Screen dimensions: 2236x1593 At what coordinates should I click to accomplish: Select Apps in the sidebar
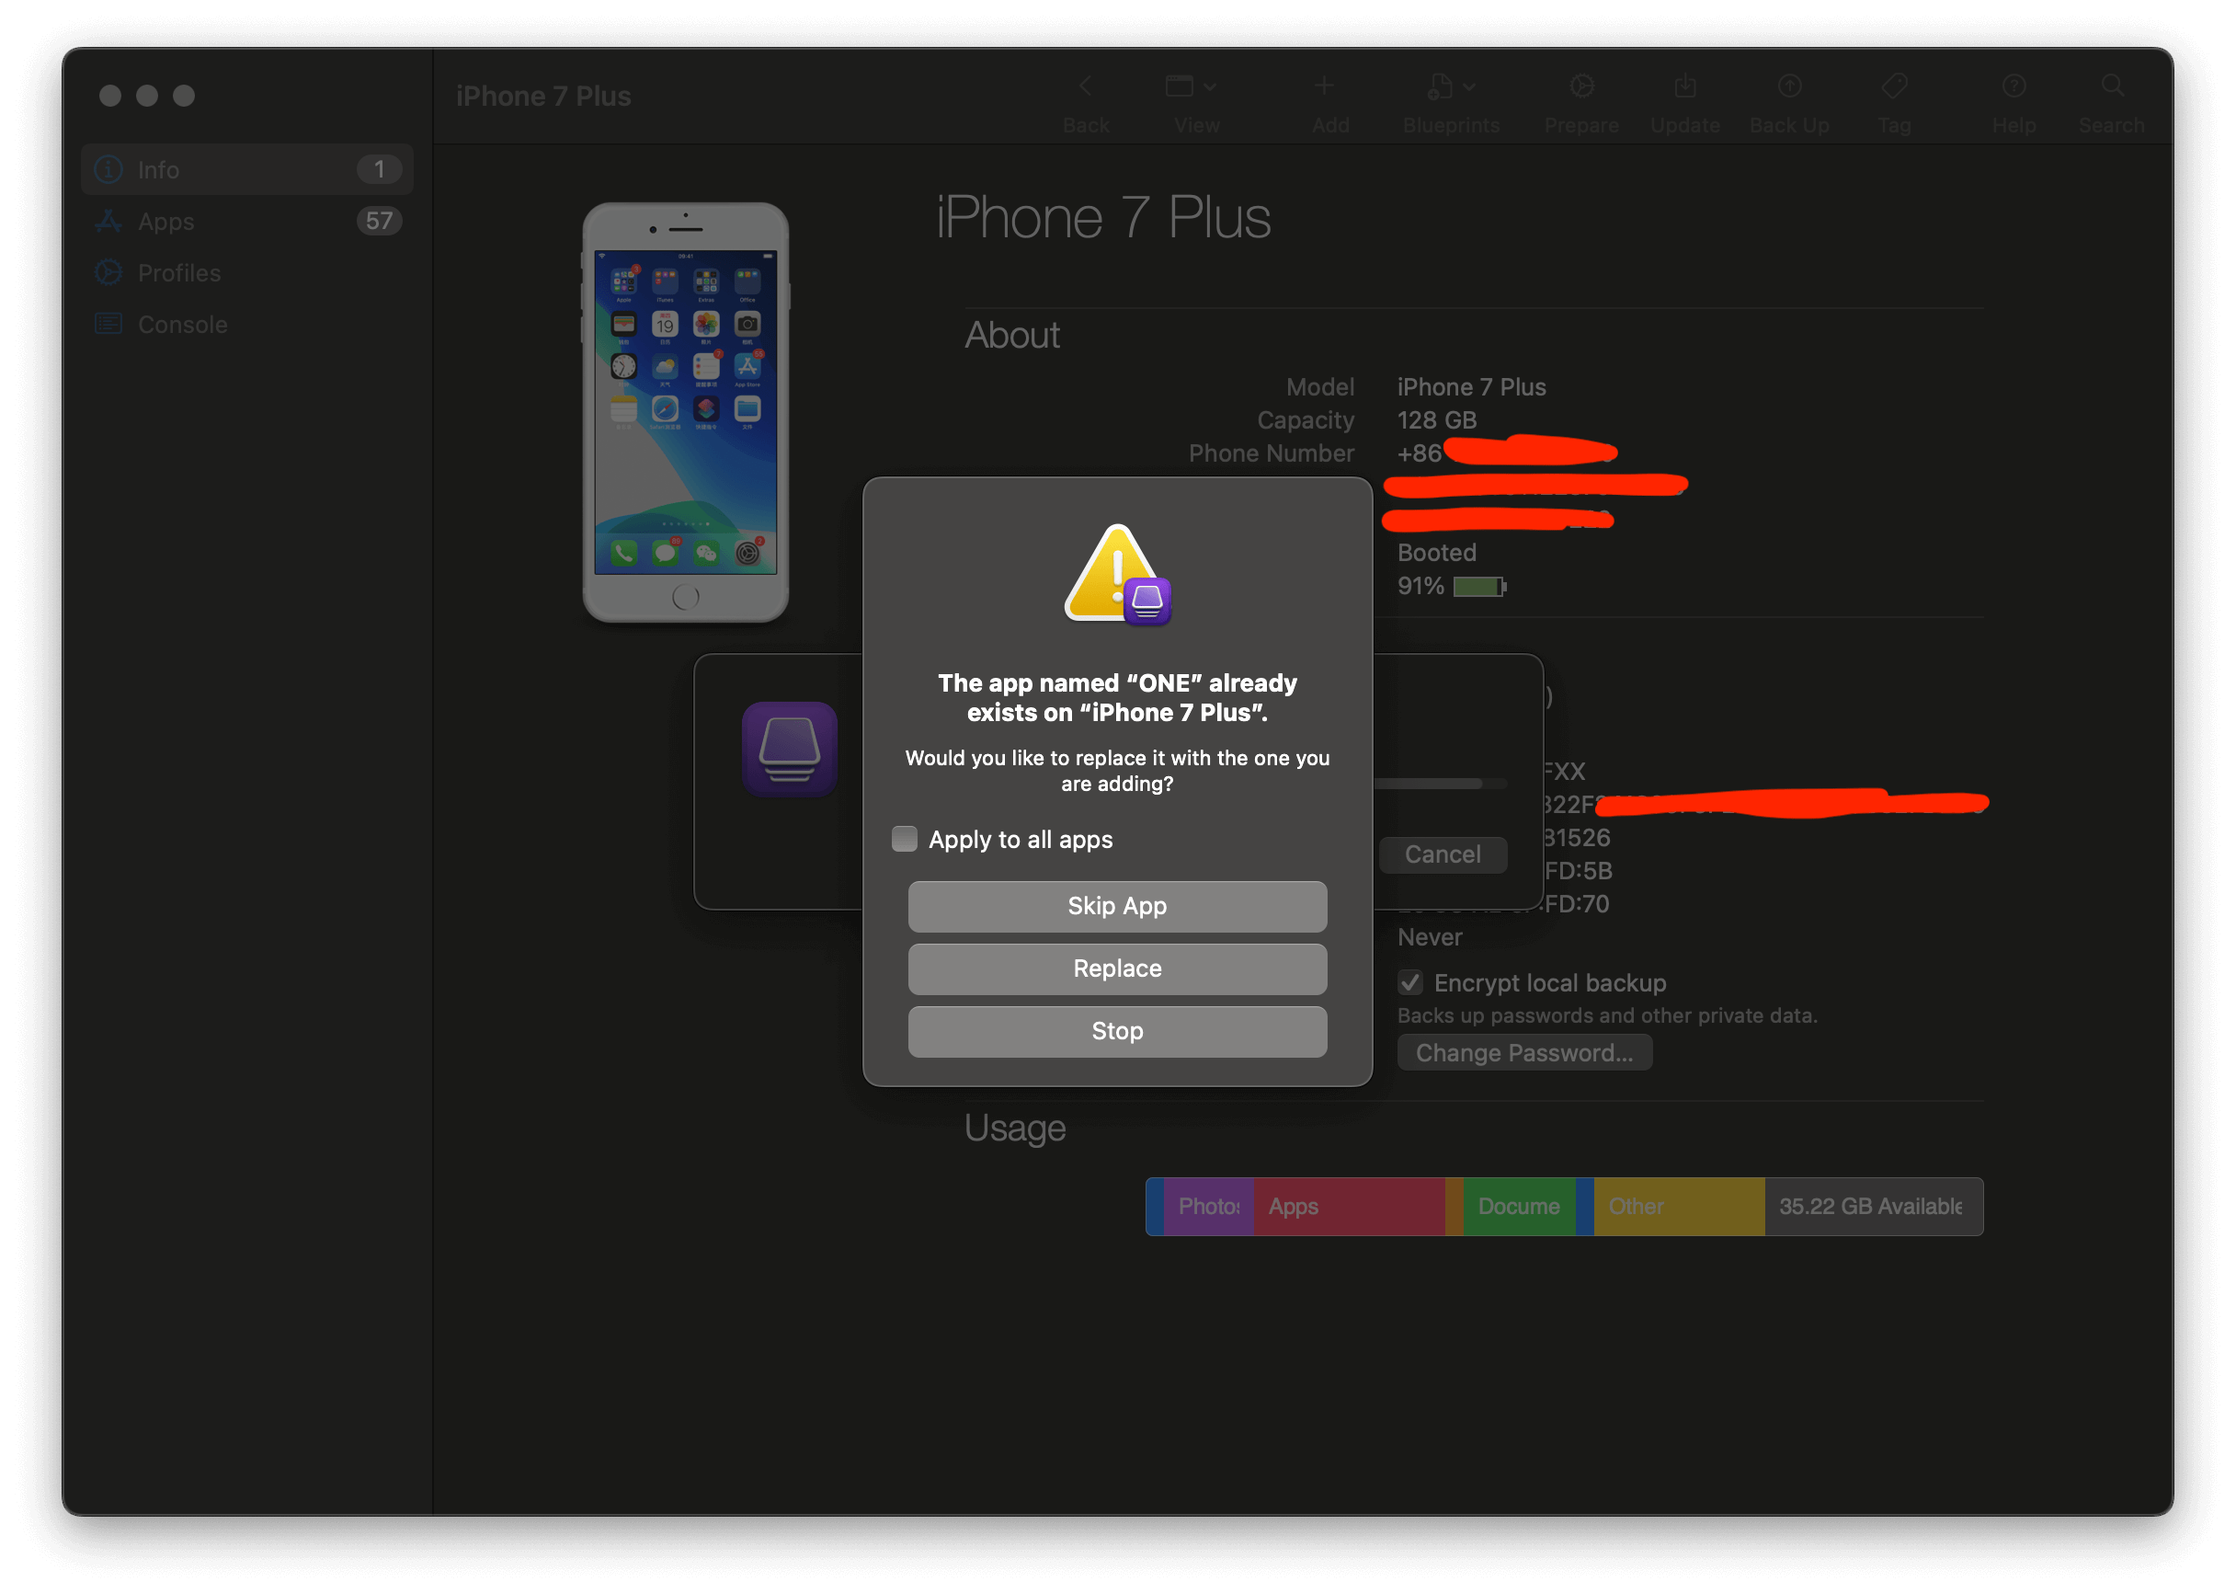click(165, 222)
